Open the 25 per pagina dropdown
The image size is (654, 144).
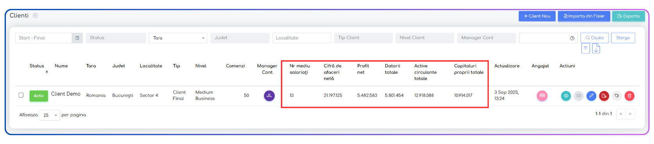49,115
